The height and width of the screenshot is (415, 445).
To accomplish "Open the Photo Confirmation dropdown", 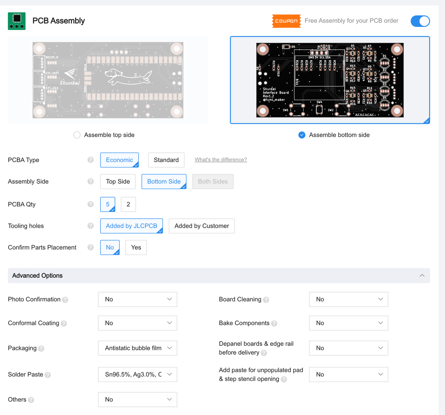I will point(137,299).
